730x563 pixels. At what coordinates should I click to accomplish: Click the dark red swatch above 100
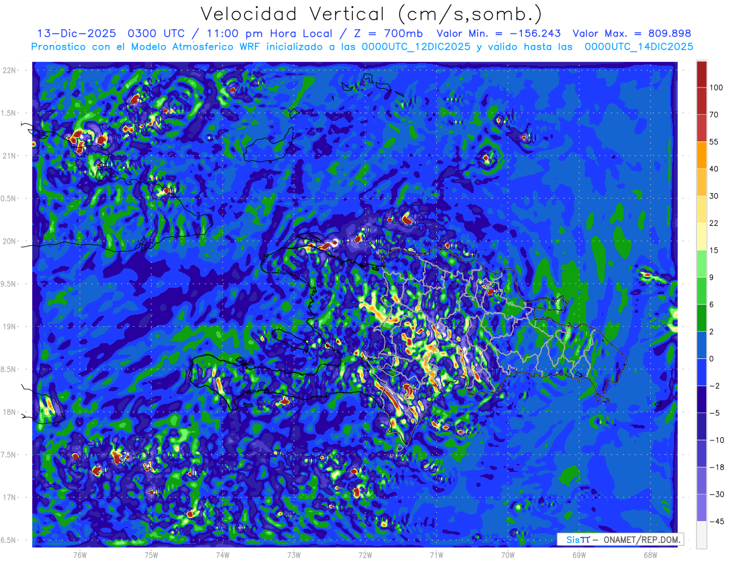tap(701, 74)
